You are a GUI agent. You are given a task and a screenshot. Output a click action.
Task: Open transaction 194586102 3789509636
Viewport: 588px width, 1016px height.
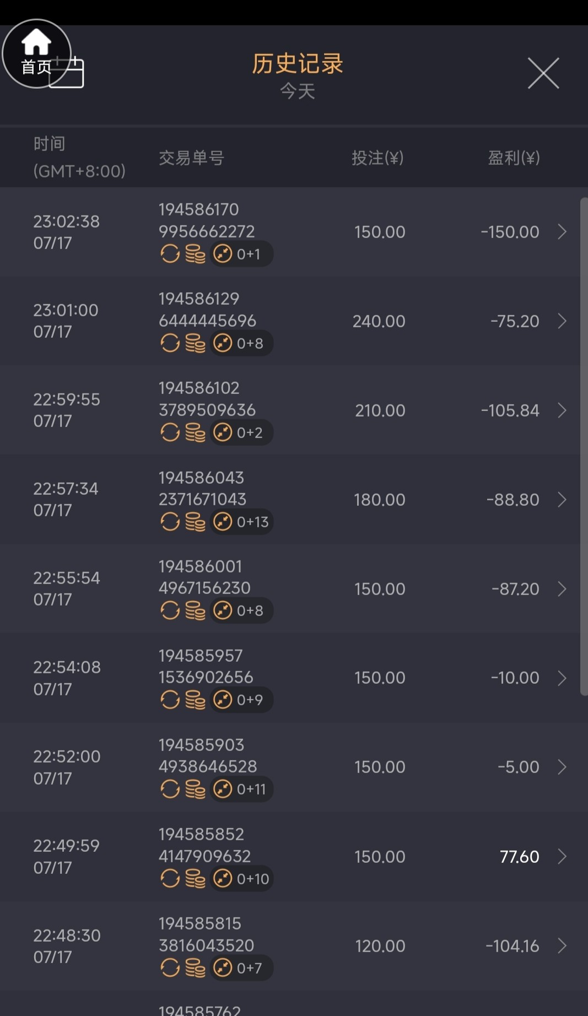pos(207,399)
